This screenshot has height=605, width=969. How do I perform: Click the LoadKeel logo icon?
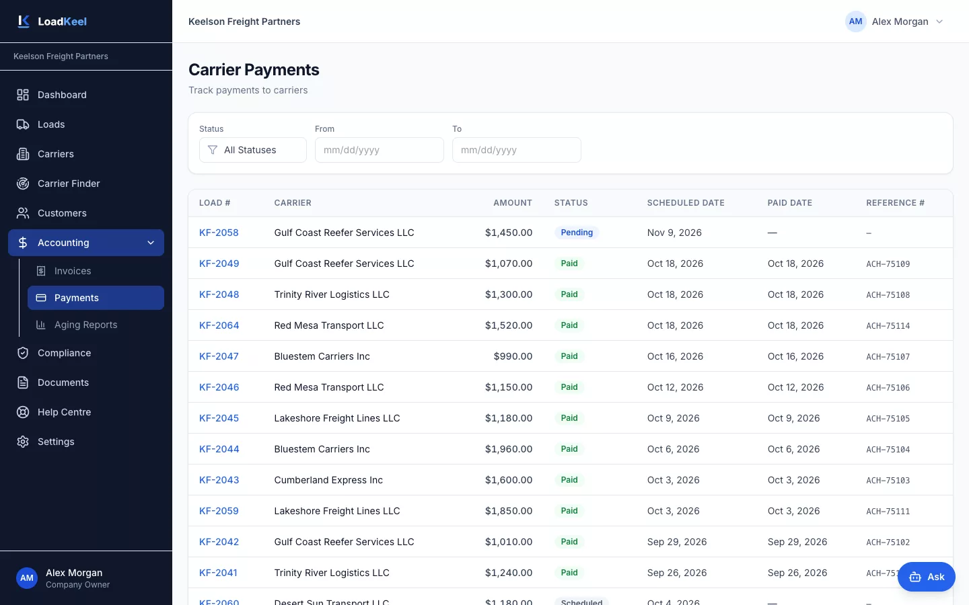(x=24, y=22)
